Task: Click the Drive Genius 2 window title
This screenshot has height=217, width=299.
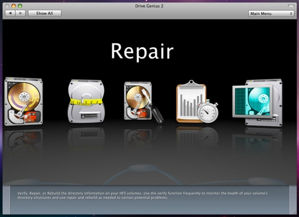Action: coord(149,4)
